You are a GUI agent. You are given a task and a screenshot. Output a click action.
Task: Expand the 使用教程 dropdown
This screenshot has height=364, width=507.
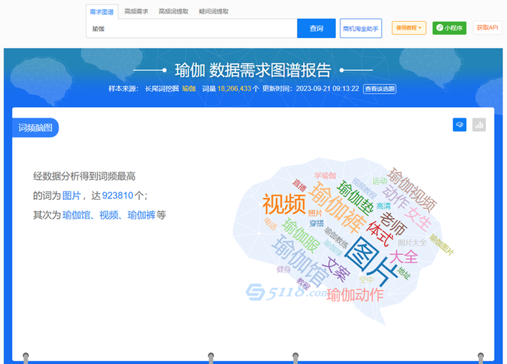(x=408, y=27)
